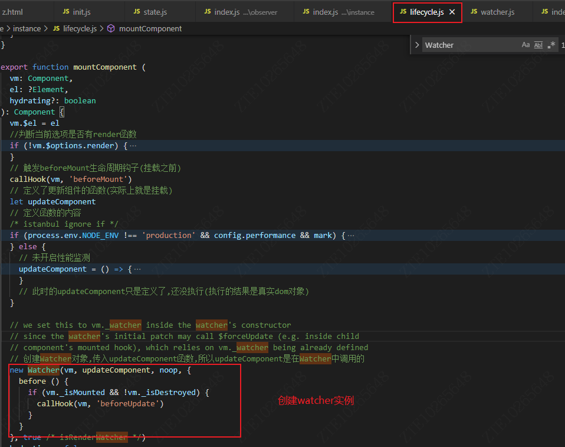Screen dimensions: 565x447
Task: Expand folded if (!vm.$options.render) block
Action: (x=133, y=146)
